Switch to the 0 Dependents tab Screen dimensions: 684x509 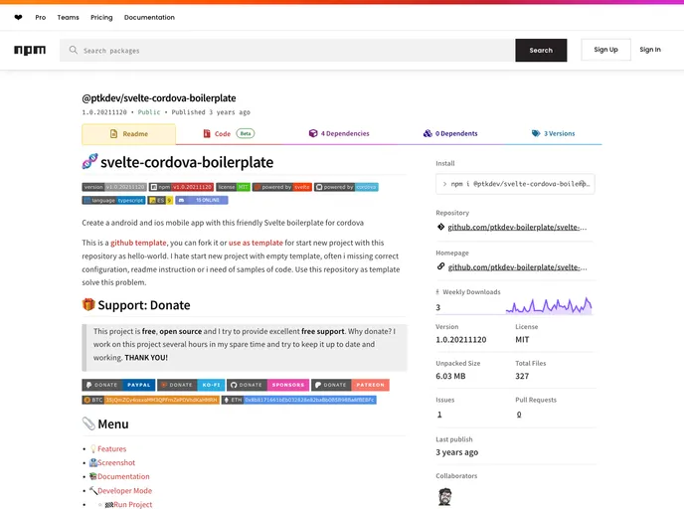click(450, 133)
